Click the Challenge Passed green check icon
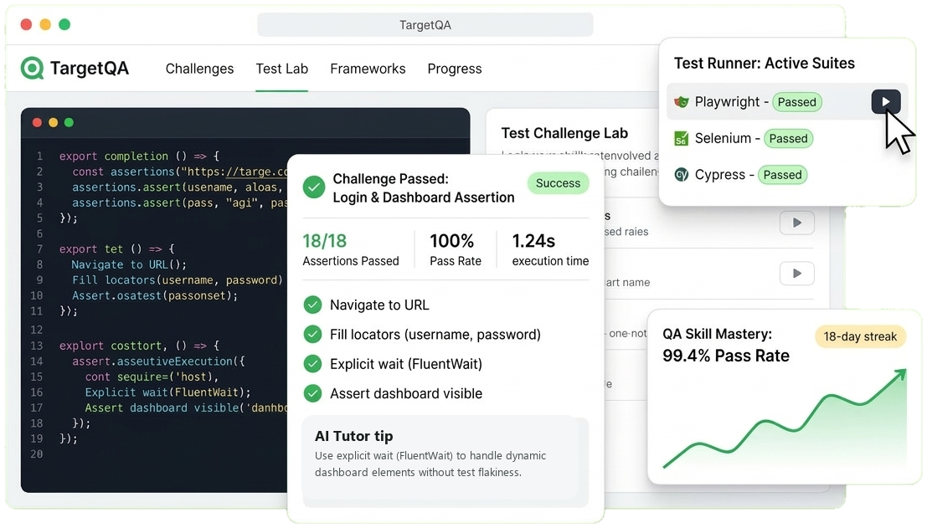Image resolution: width=927 pixels, height=528 pixels. pos(313,187)
